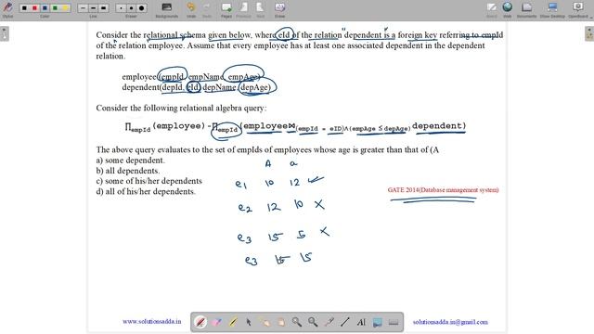594x334 pixels.
Task: Click the Redo button
Action: [x=206, y=10]
